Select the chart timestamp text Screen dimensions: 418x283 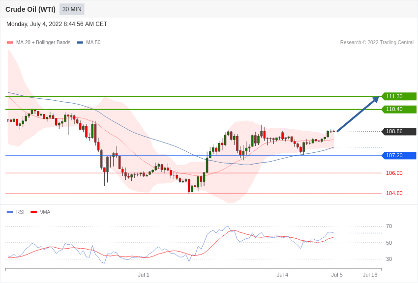57,24
